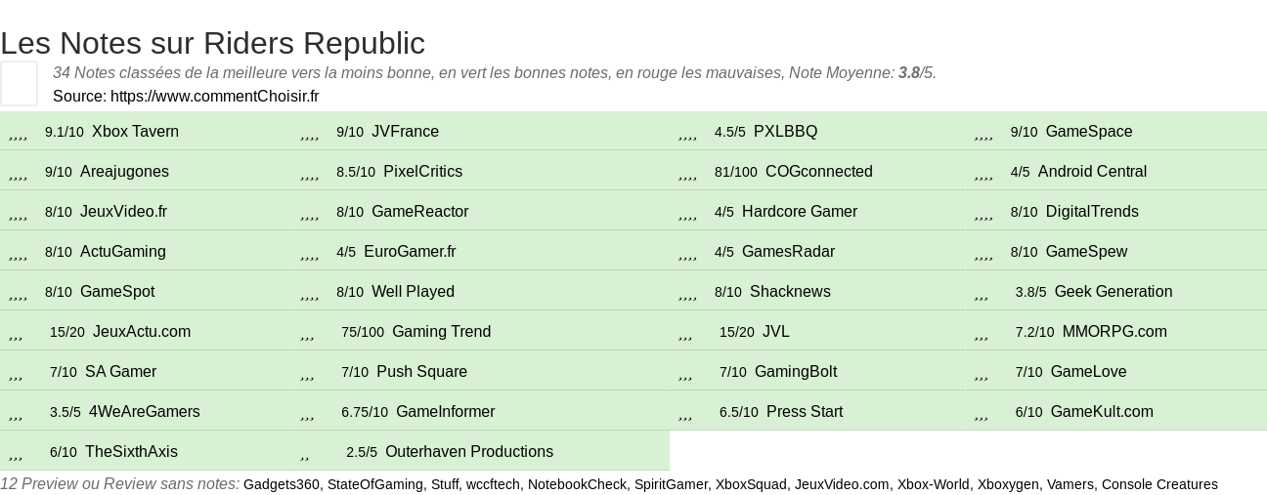Click the Android Central review
Viewport: 1267px width, 495px height.
coord(1092,172)
